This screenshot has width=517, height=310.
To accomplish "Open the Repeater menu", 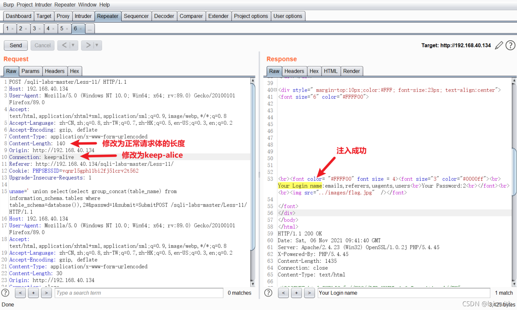I will pos(65,5).
